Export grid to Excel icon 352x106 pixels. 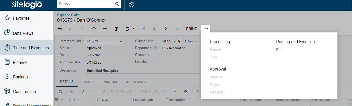186,91
